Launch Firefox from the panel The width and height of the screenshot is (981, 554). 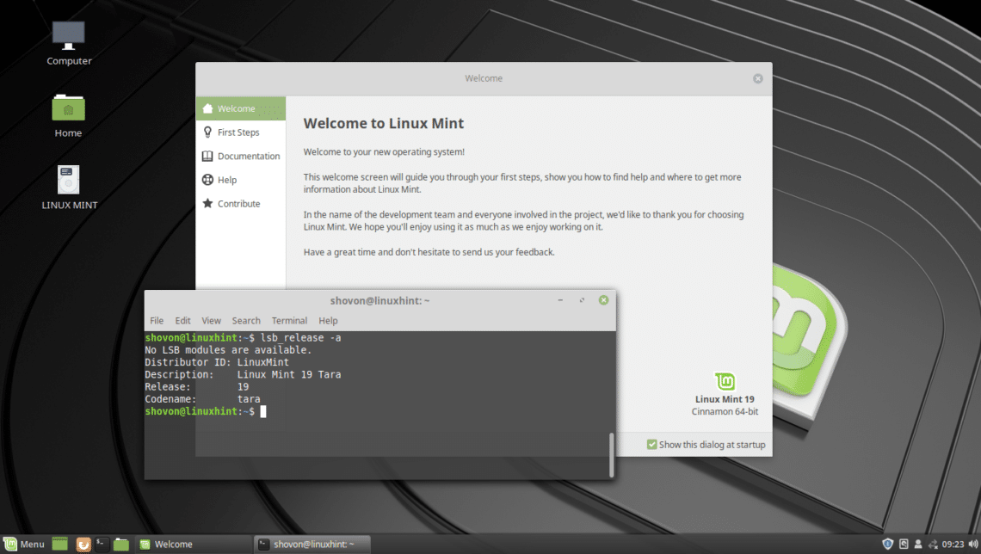click(x=83, y=544)
